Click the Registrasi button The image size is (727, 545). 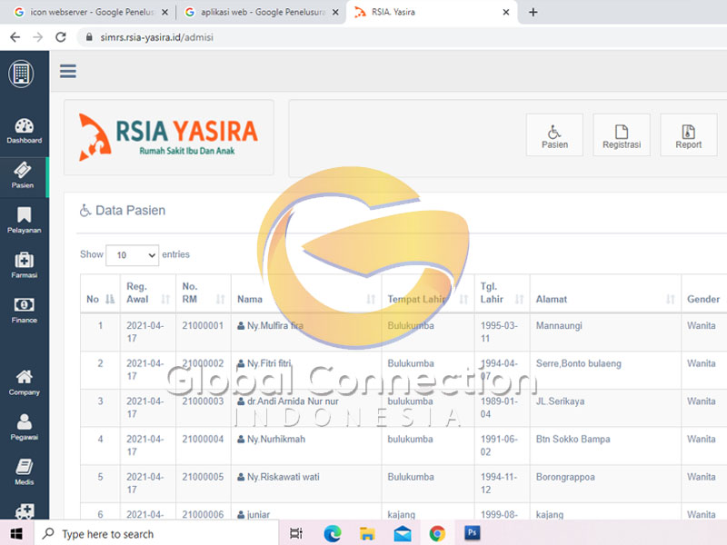622,135
